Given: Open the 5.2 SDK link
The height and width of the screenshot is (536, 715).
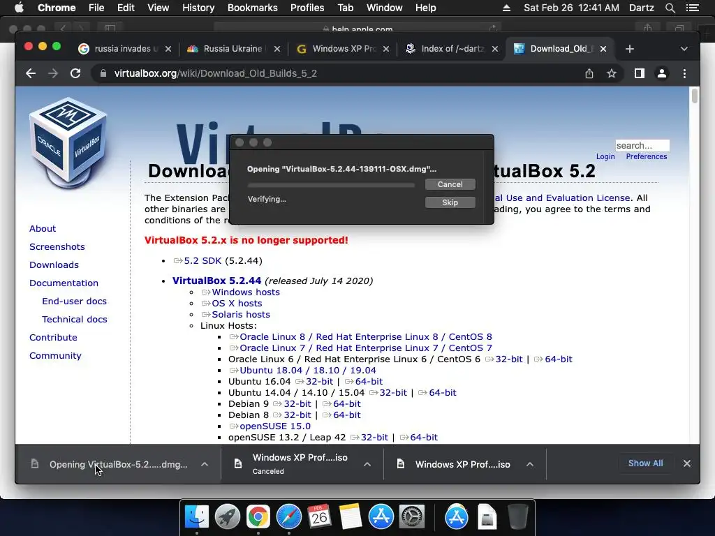Looking at the screenshot, I should [x=202, y=261].
